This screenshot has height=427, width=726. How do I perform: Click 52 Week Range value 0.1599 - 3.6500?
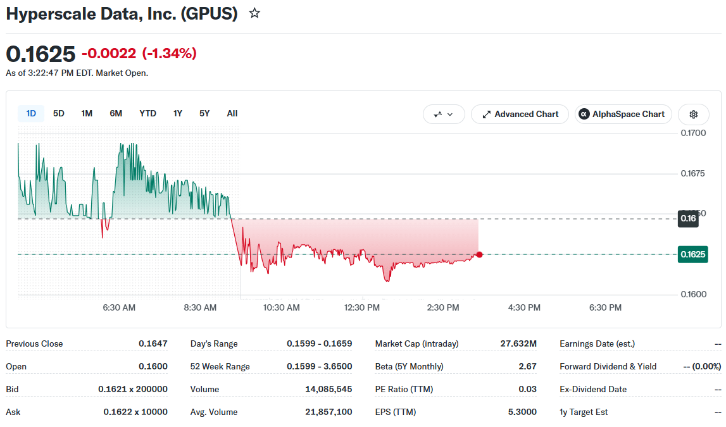[x=319, y=366]
